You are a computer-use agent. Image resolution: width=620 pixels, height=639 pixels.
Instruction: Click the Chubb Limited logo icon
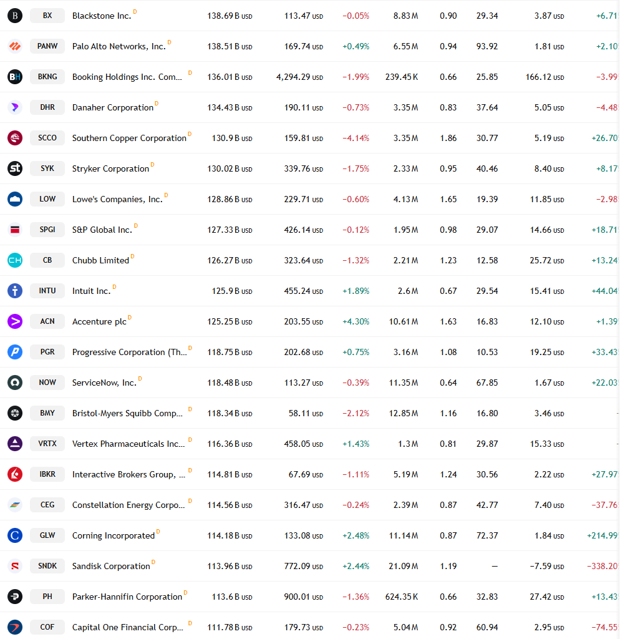tap(15, 260)
